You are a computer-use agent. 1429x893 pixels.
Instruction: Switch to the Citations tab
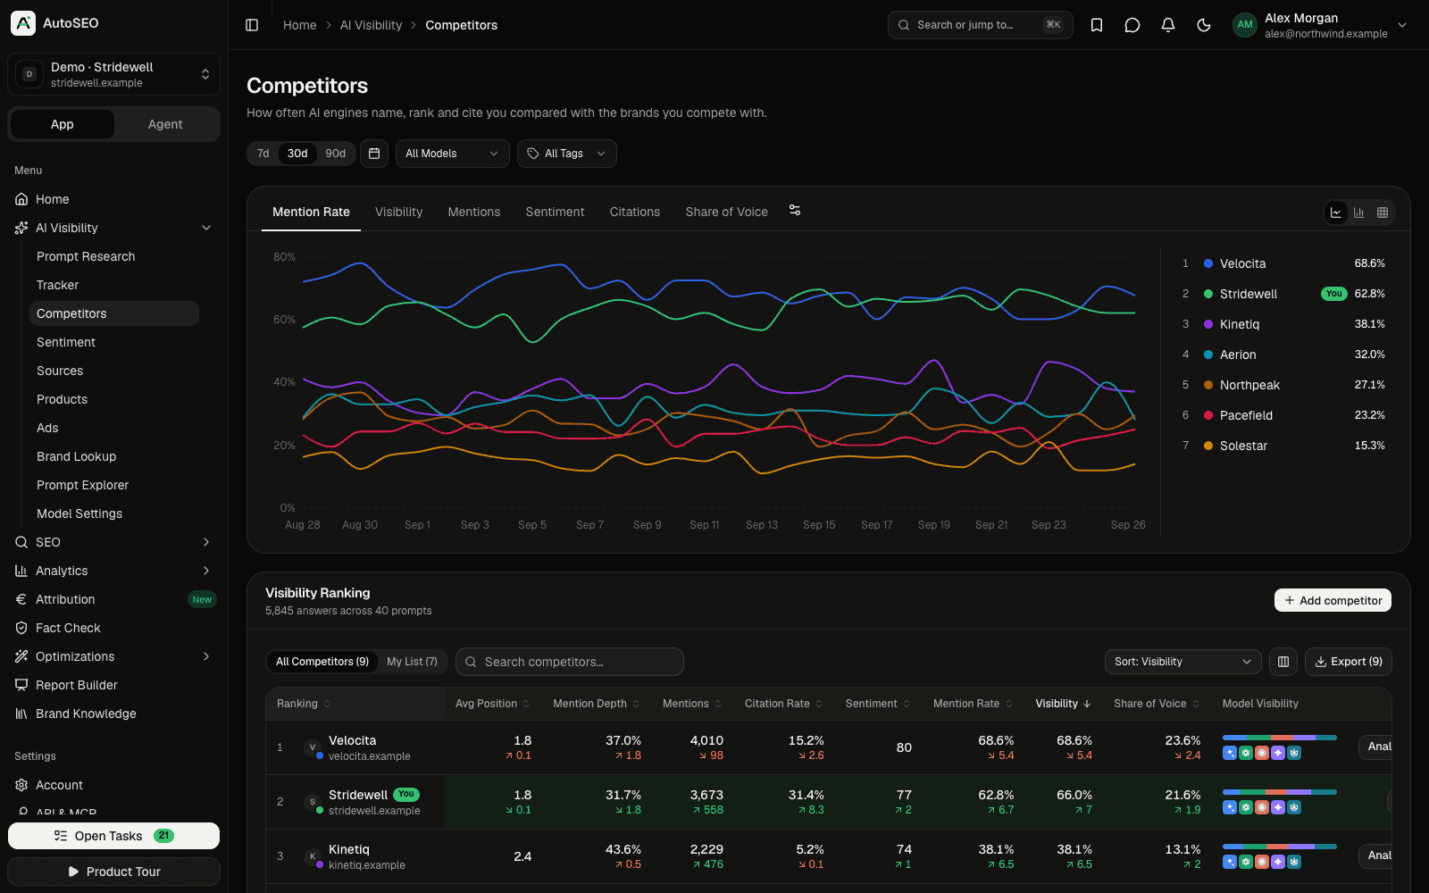pos(635,212)
